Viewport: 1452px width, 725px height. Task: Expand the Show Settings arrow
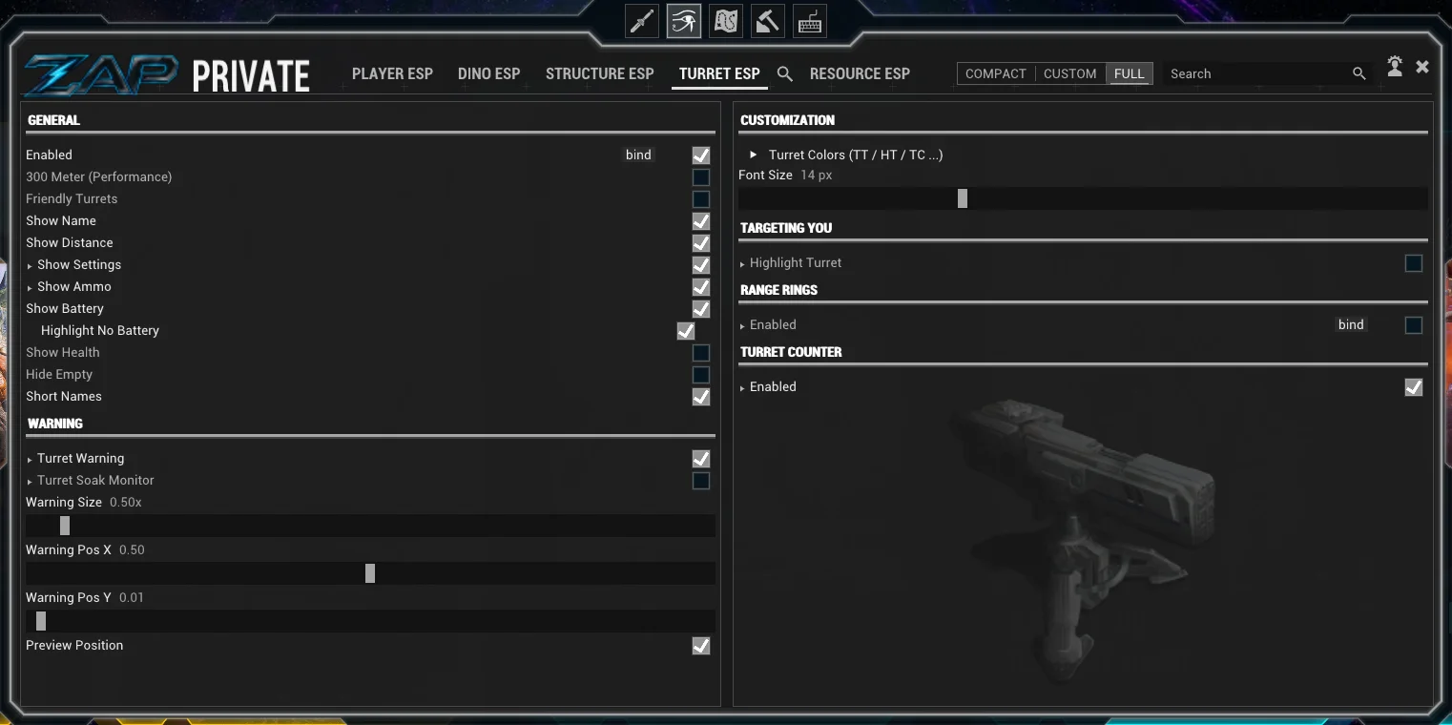pyautogui.click(x=30, y=265)
